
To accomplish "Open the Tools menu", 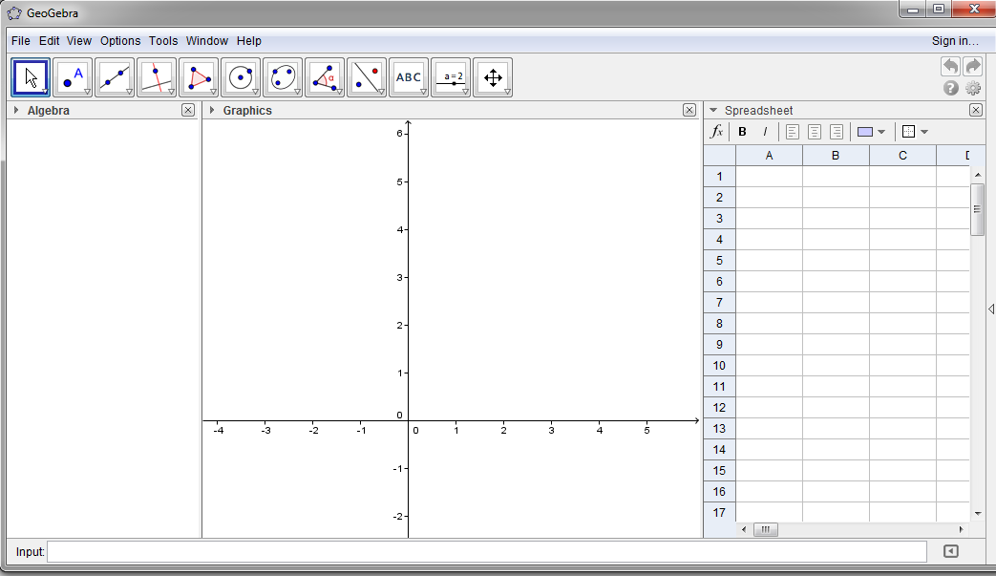I will (x=163, y=41).
